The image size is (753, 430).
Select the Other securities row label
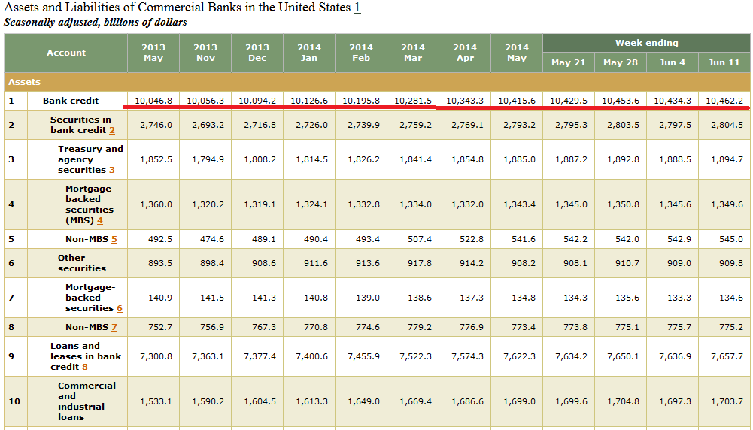click(71, 263)
